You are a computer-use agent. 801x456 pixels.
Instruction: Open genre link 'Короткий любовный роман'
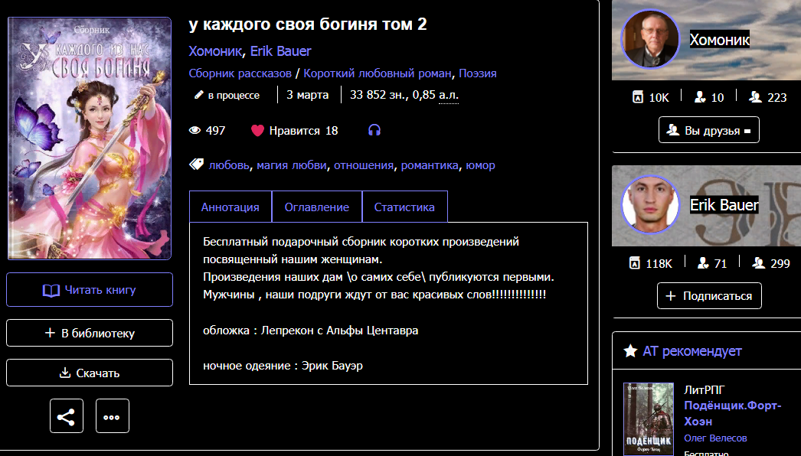tap(378, 73)
